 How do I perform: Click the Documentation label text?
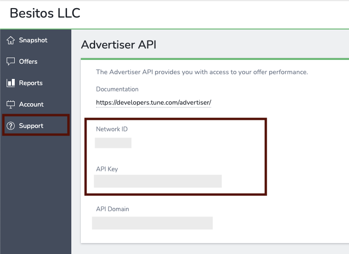[117, 89]
